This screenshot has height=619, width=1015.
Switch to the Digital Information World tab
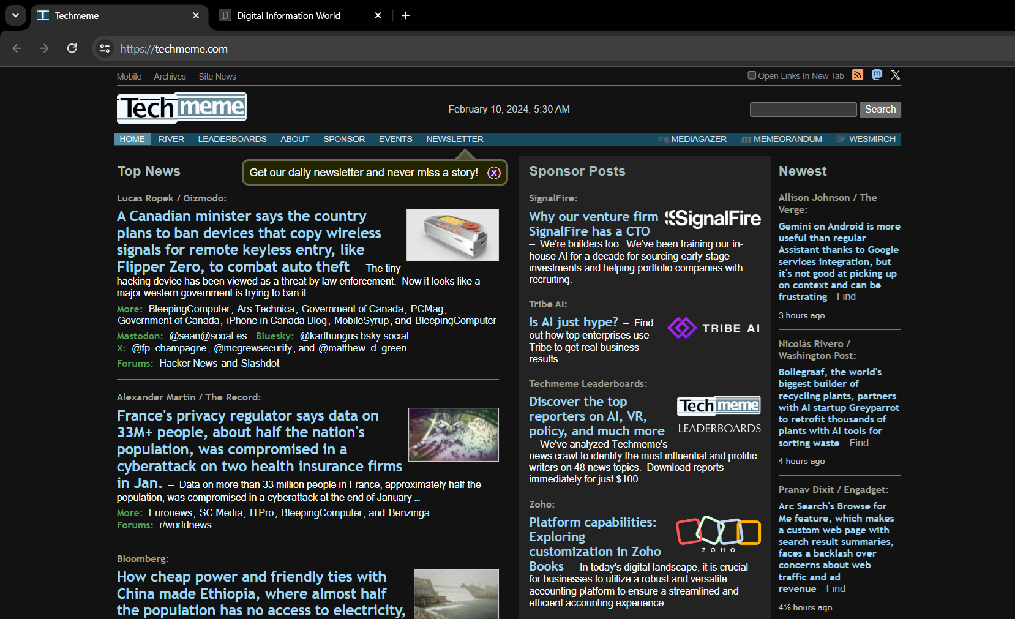tap(299, 15)
